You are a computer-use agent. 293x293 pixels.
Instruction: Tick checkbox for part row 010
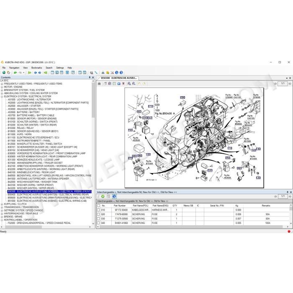click(x=98, y=210)
